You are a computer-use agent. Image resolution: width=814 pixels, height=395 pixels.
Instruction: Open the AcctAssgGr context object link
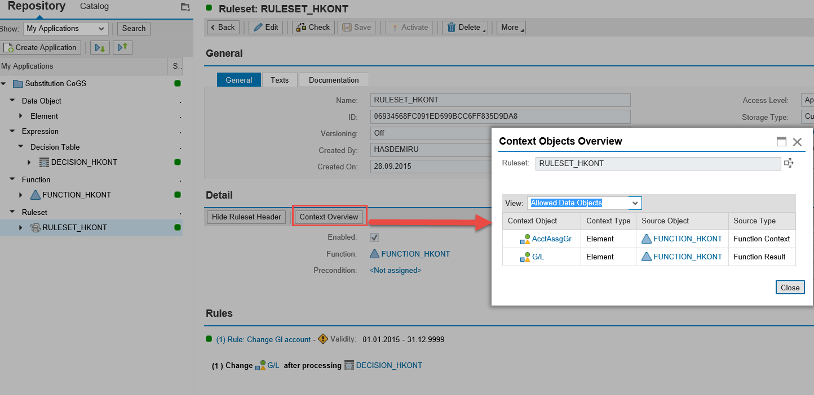pyautogui.click(x=551, y=239)
